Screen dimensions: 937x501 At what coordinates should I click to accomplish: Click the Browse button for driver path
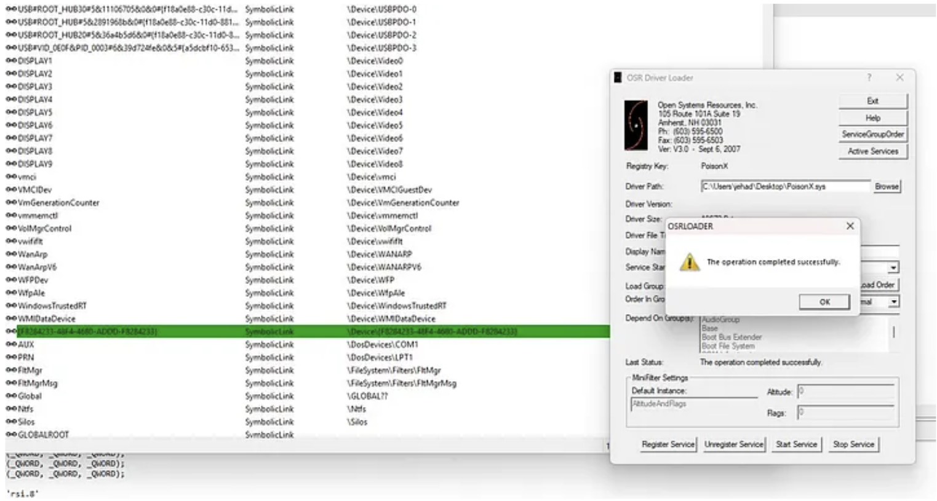point(886,186)
